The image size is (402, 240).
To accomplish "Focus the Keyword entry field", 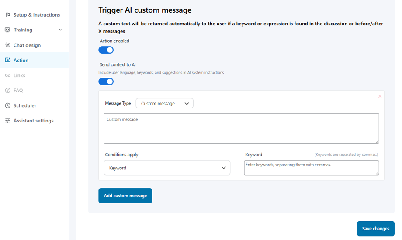I will [x=311, y=168].
